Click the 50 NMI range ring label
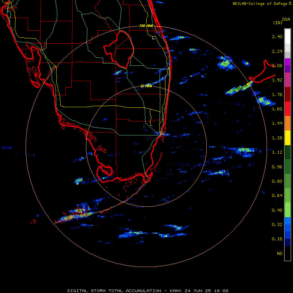Image resolution: width=293 pixels, height=293 pixels. click(146, 86)
